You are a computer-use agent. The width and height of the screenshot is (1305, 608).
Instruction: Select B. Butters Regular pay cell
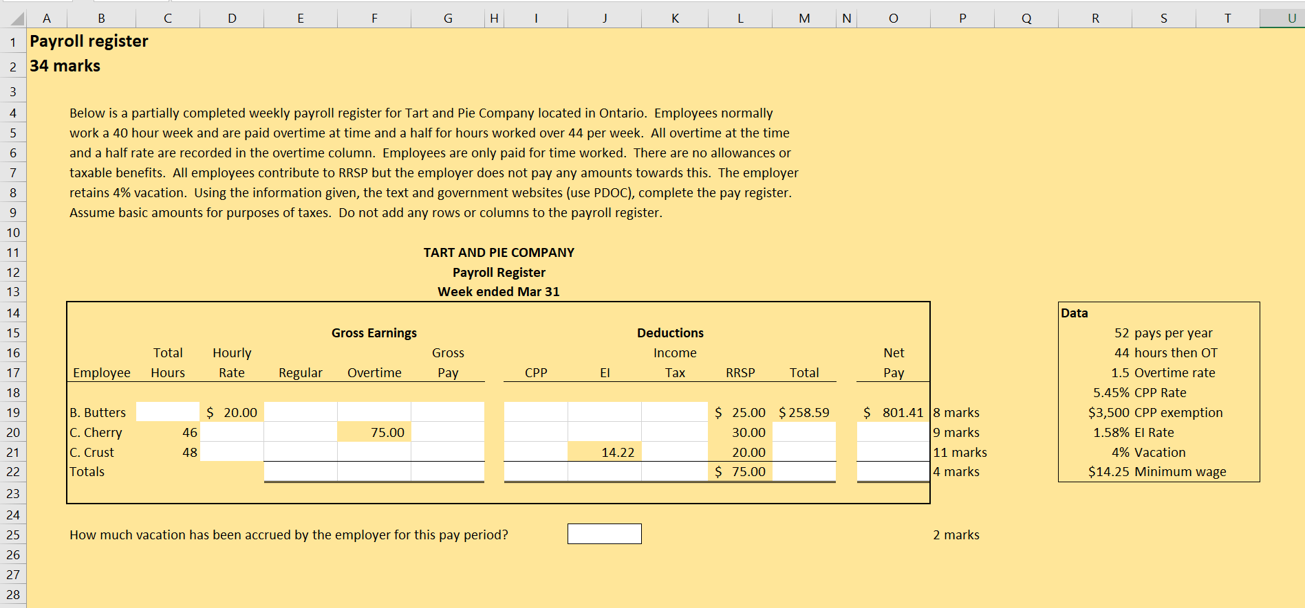pos(301,412)
